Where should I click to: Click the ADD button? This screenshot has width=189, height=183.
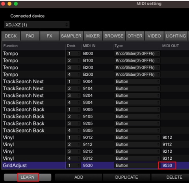79,177
